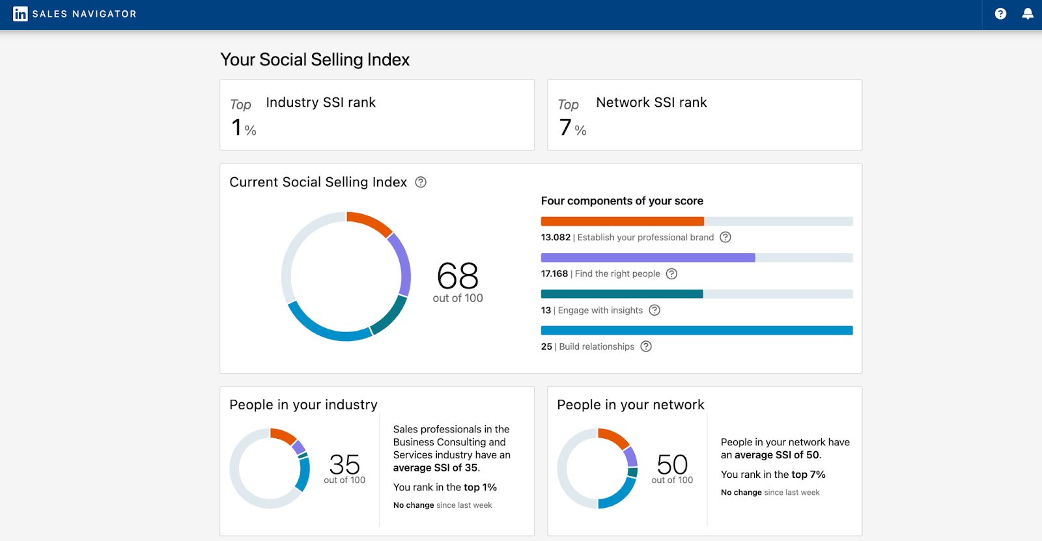Image resolution: width=1042 pixels, height=541 pixels.
Task: Click the People in your network donut chart
Action: click(597, 468)
